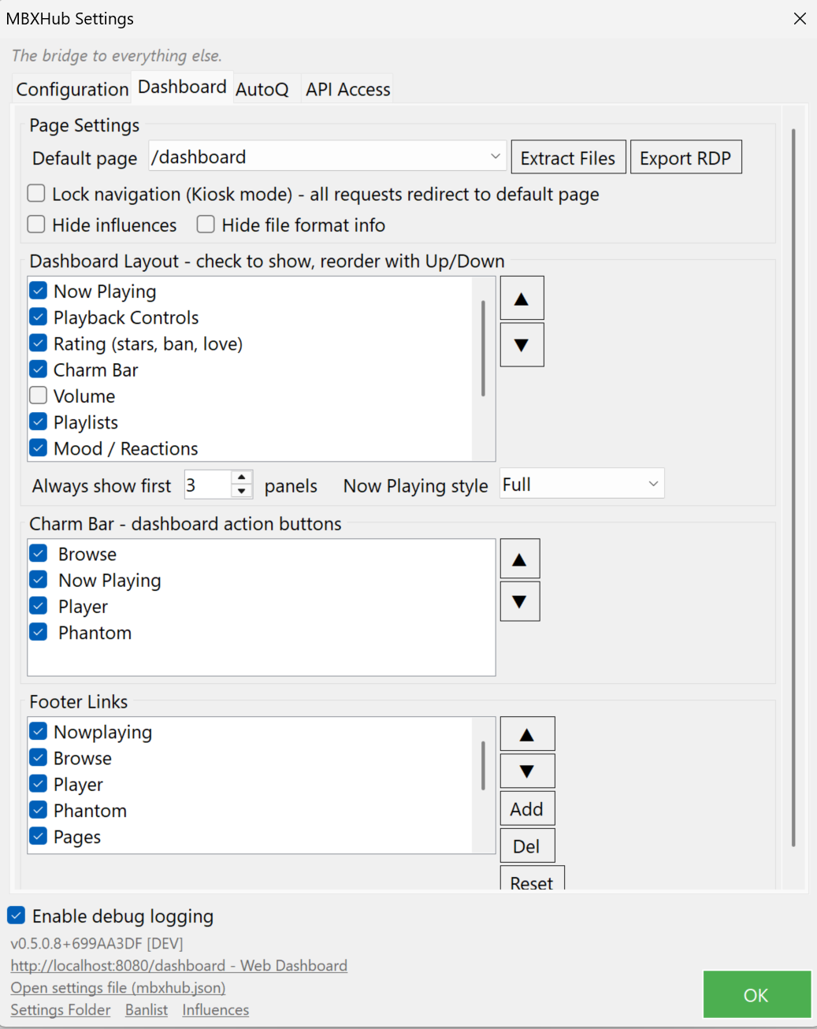Viewport: 817px width, 1029px height.
Task: Increment the Always show first panels count
Action: [x=241, y=478]
